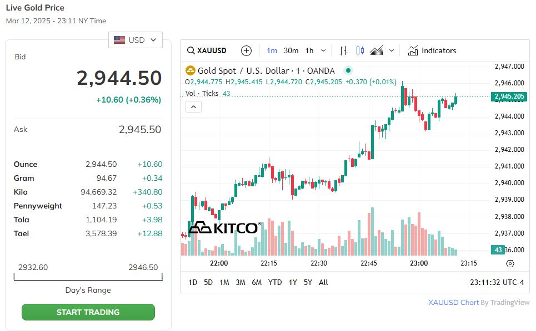The width and height of the screenshot is (536, 331).
Task: Open the XAUUSD Chart TradingView link
Action: pyautogui.click(x=453, y=302)
